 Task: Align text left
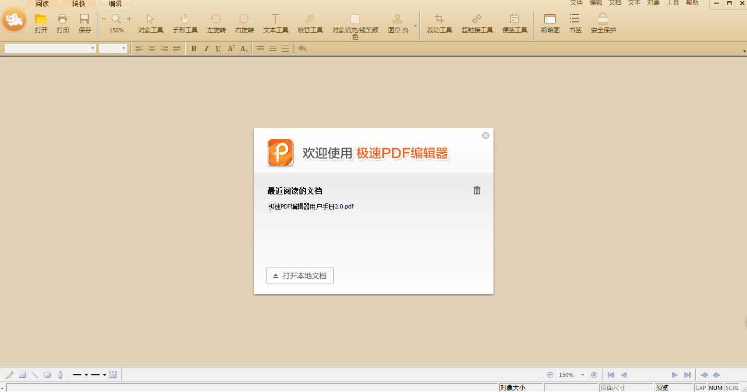pyautogui.click(x=139, y=48)
